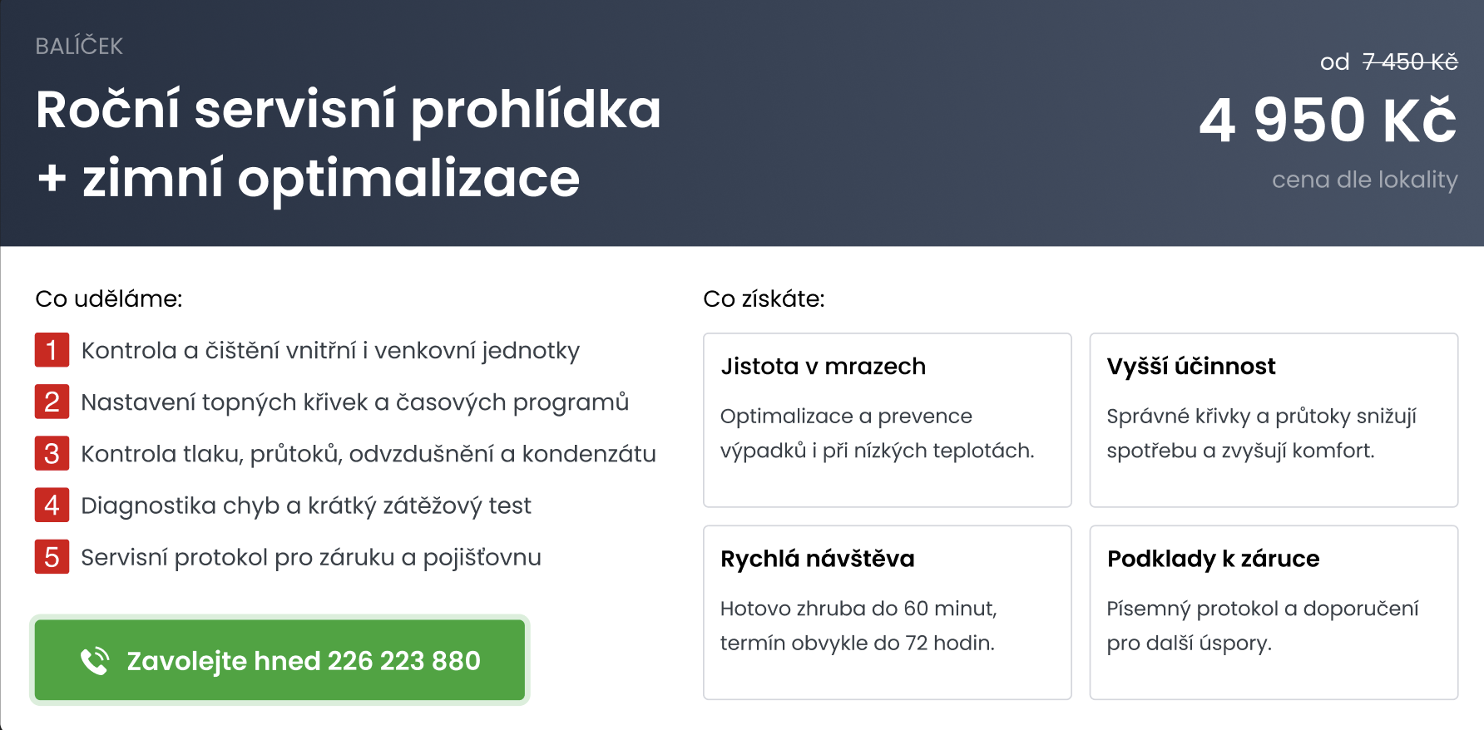Click Kontrola a čištění vnitřní i venkovní jednotky

pyautogui.click(x=330, y=351)
